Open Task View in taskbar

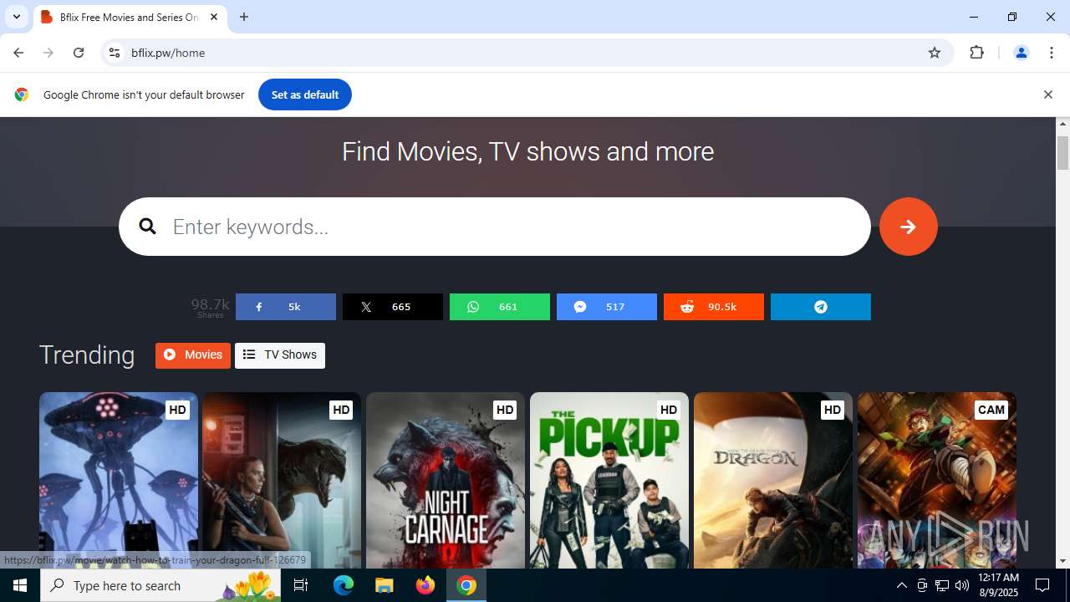[301, 585]
